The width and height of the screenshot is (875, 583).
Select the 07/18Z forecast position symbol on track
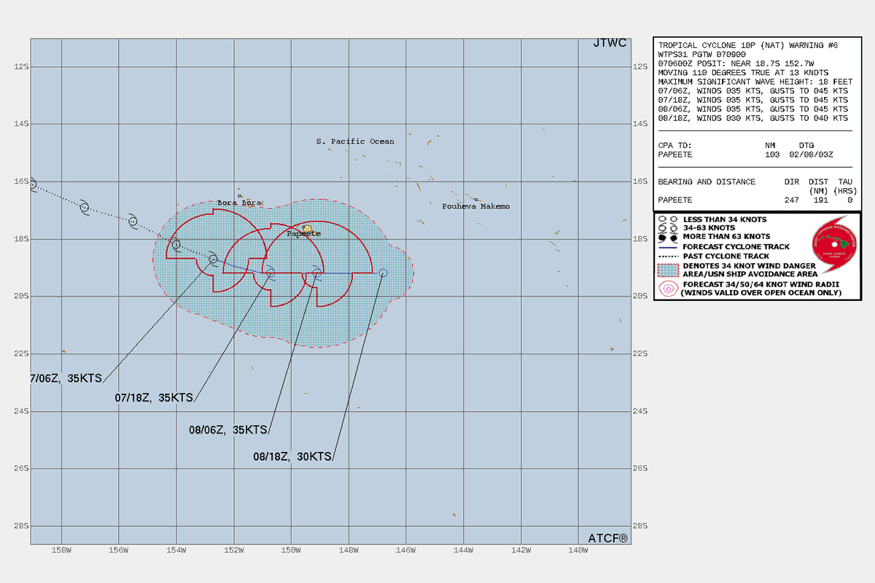click(271, 273)
